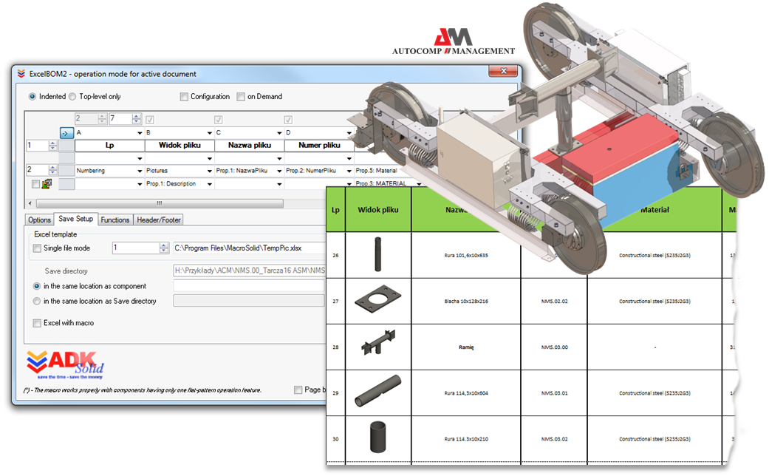Screen dimensions: 769x476
Task: Enable Single file mode
Action: 37,248
